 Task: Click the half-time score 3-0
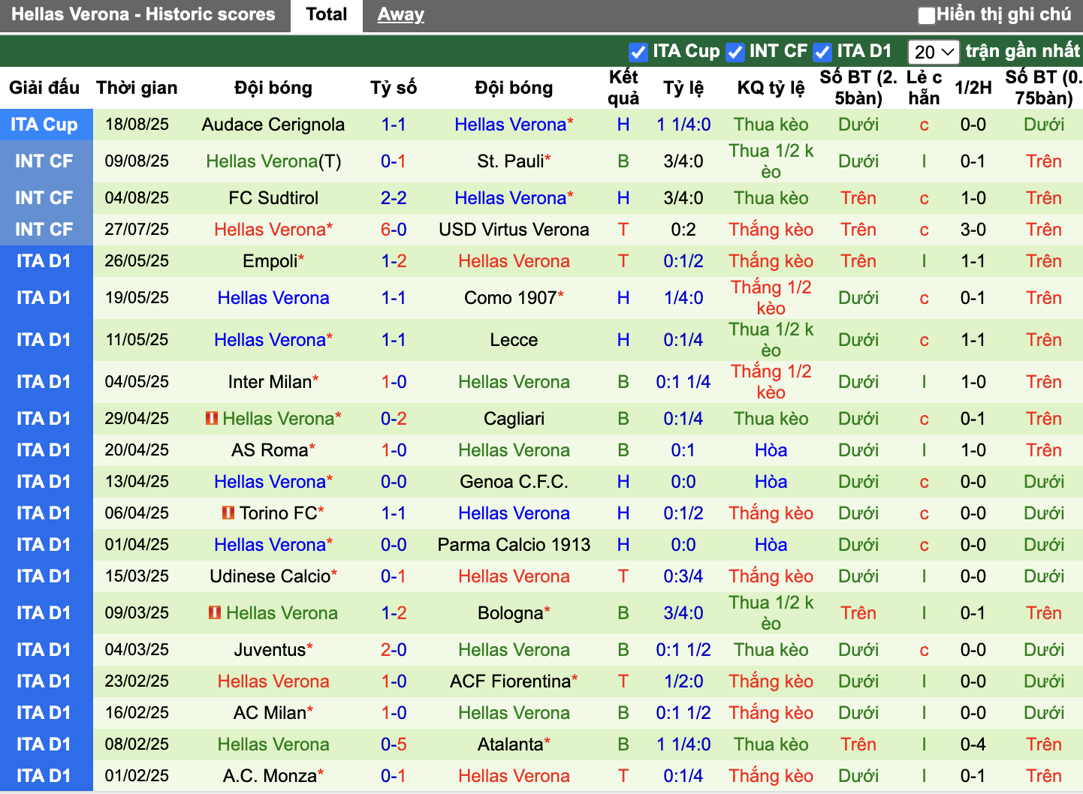973,230
